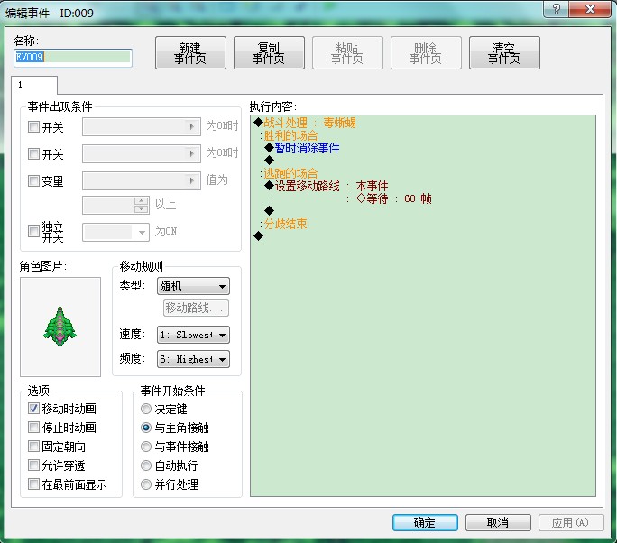Image resolution: width=617 pixels, height=543 pixels.
Task: Click the disabled 移动路线... button
Action: [x=196, y=308]
